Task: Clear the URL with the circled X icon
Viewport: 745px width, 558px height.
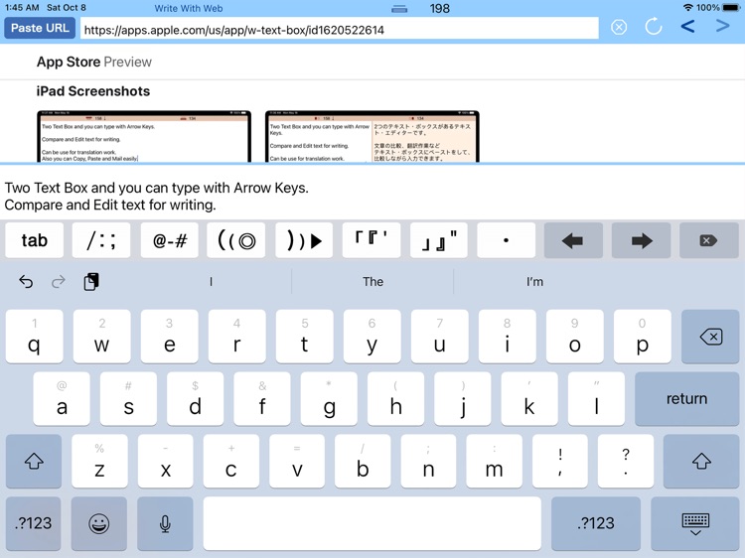Action: (x=619, y=27)
